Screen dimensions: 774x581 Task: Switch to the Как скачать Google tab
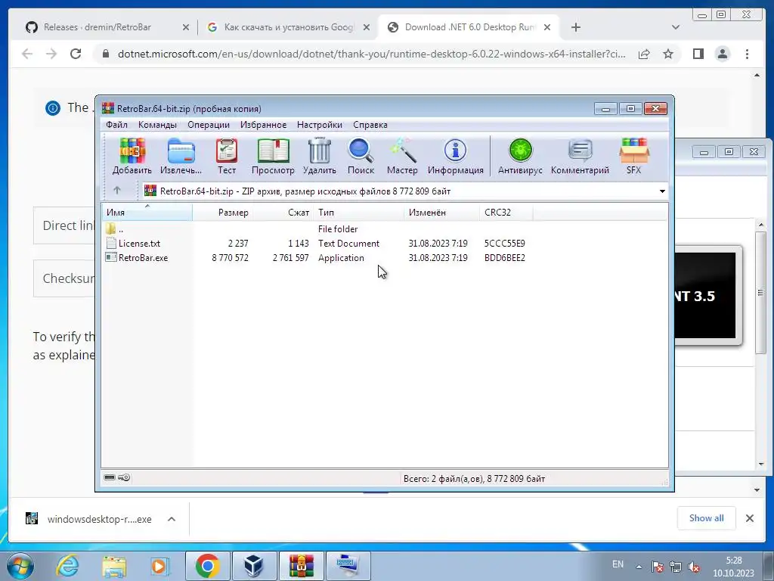tap(288, 27)
